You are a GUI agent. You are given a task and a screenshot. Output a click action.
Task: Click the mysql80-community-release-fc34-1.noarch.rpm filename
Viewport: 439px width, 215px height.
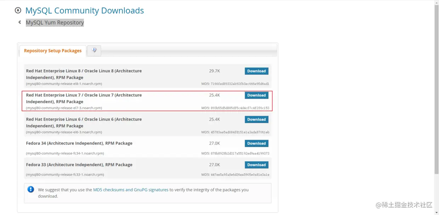[x=65, y=153]
